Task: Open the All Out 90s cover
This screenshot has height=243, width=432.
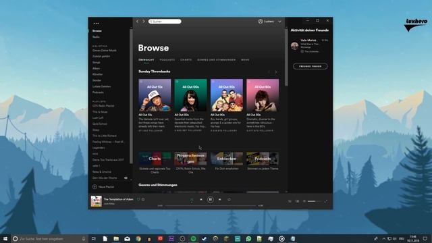Action: 227,95
